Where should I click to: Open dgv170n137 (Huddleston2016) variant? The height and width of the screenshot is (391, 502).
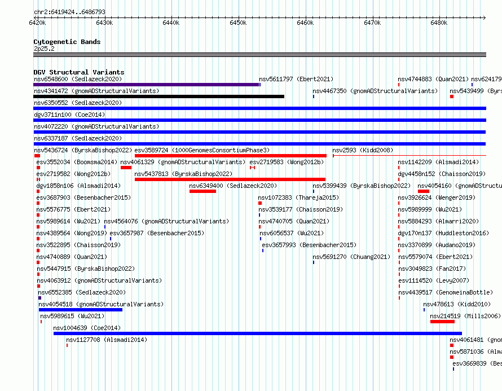point(443,233)
